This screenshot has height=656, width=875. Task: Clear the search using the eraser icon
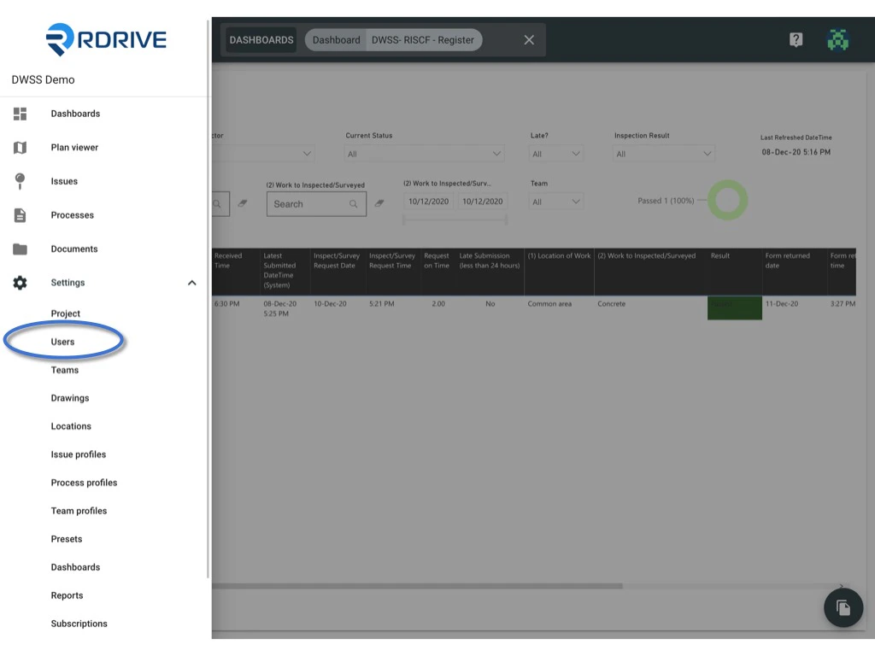click(377, 203)
